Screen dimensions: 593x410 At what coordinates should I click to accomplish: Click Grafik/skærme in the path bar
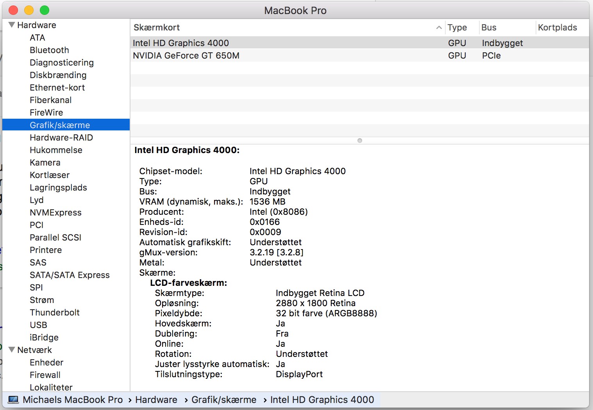click(224, 399)
